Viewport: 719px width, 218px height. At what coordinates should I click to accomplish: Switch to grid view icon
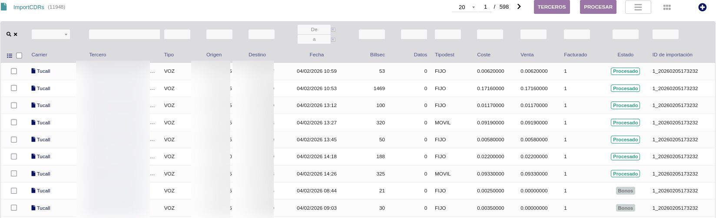tap(667, 7)
